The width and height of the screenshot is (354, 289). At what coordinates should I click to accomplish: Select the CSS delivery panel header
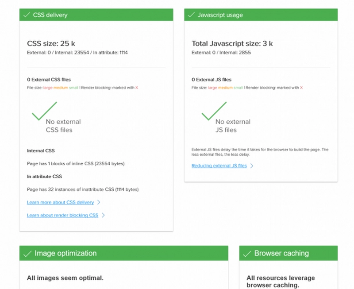click(96, 15)
